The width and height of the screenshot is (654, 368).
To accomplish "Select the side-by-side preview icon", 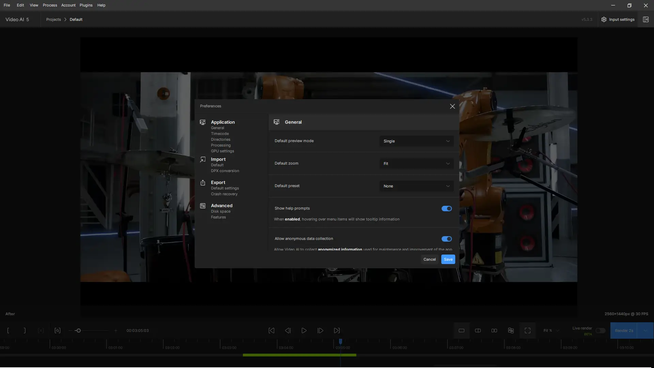I will pyautogui.click(x=494, y=331).
